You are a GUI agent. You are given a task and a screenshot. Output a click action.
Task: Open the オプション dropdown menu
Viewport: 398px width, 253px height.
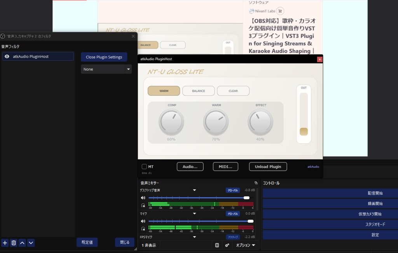(246, 245)
